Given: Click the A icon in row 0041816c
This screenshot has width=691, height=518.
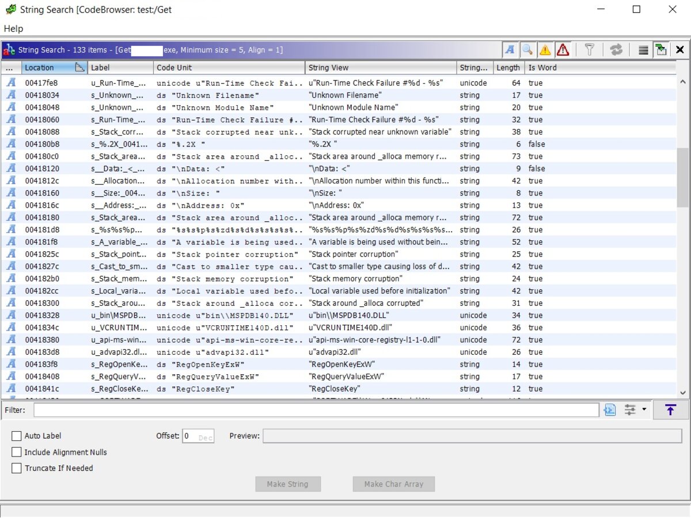Looking at the screenshot, I should 11,205.
